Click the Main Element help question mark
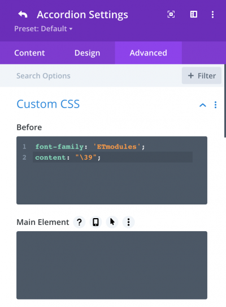This screenshot has height=307, width=226. coord(79,222)
